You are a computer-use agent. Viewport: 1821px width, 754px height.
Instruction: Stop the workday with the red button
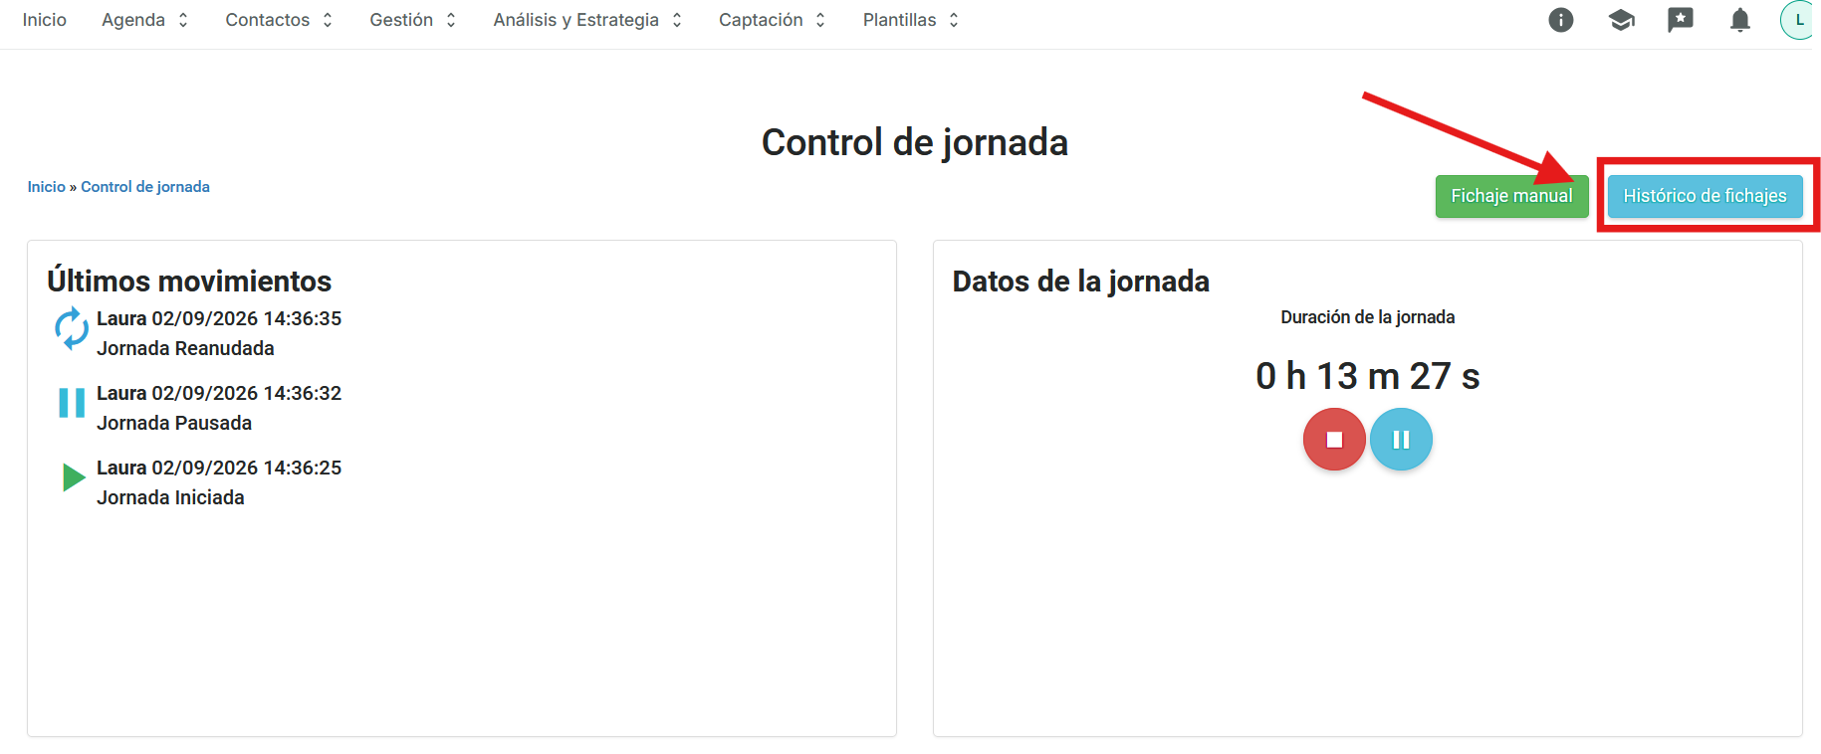(x=1334, y=440)
